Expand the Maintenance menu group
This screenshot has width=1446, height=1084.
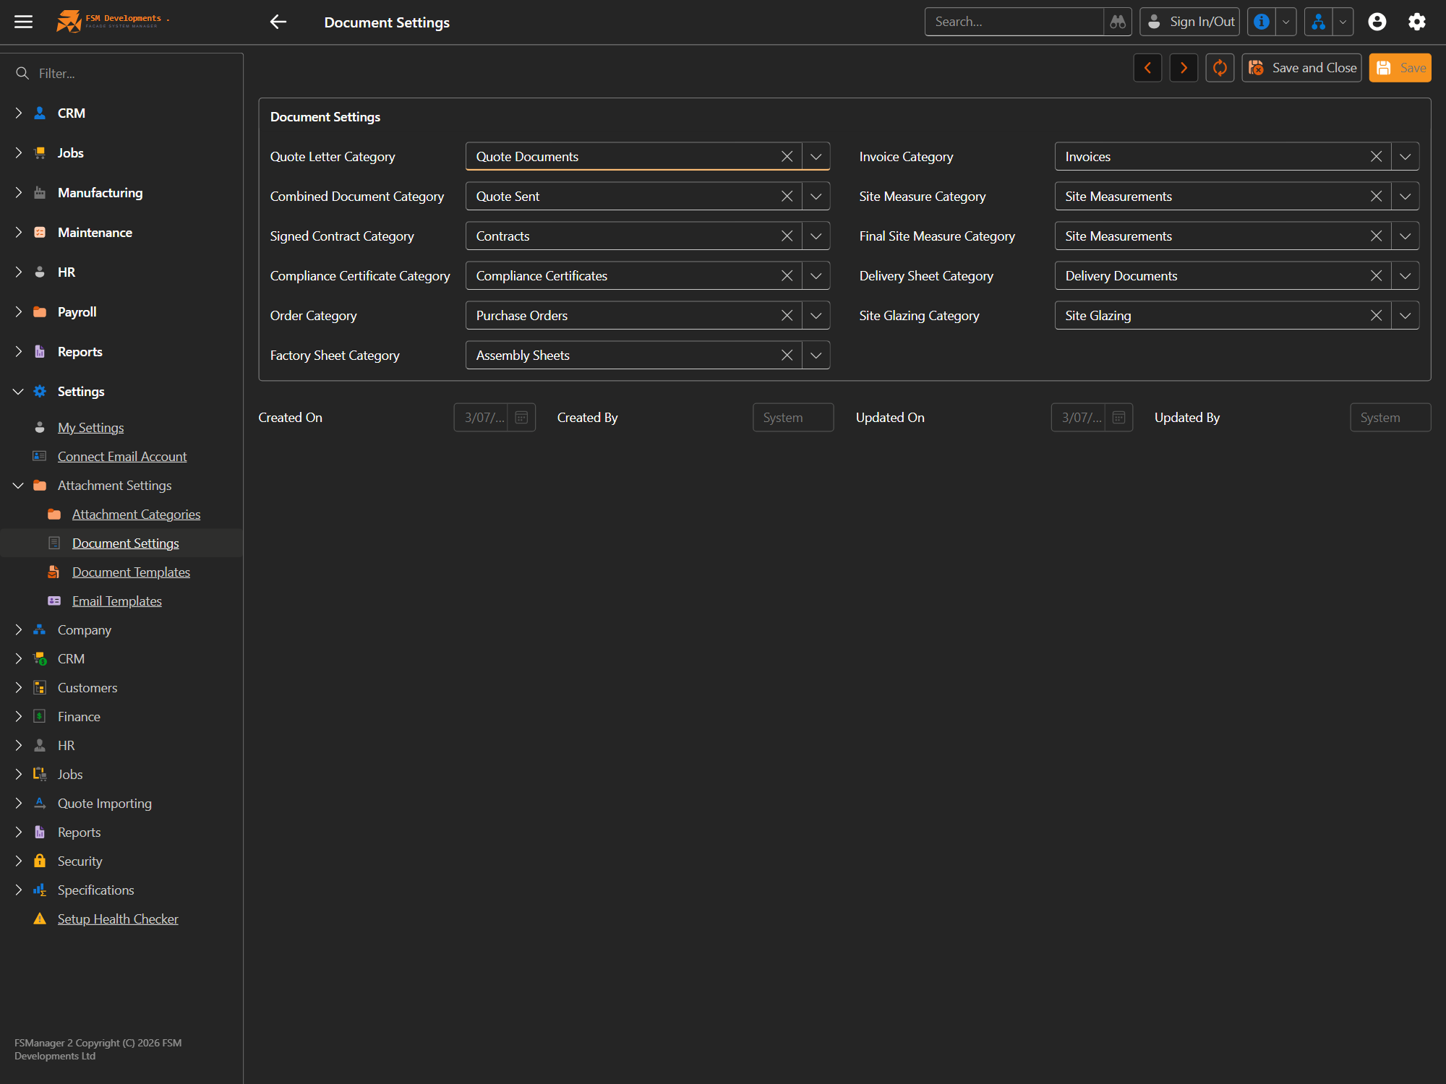(18, 233)
